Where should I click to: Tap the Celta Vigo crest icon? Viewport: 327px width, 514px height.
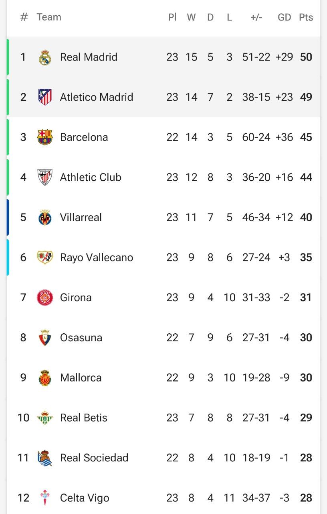click(x=45, y=498)
